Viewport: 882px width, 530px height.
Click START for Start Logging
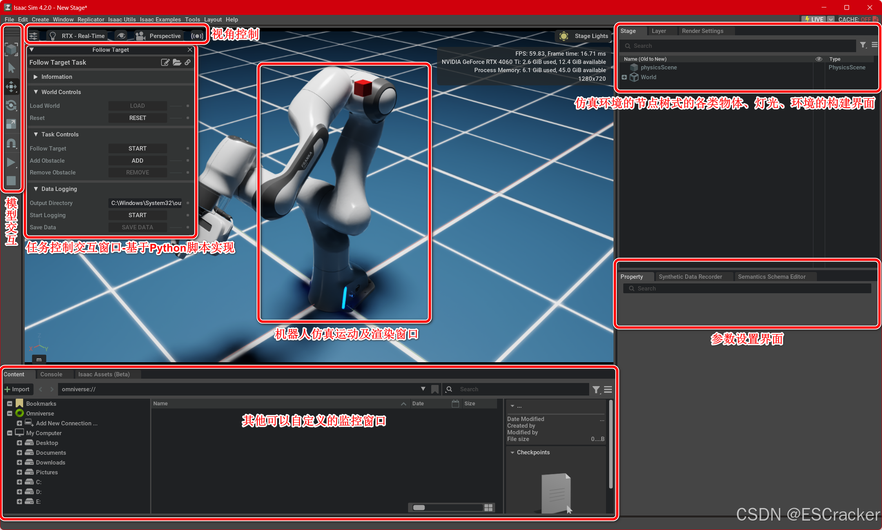click(138, 215)
